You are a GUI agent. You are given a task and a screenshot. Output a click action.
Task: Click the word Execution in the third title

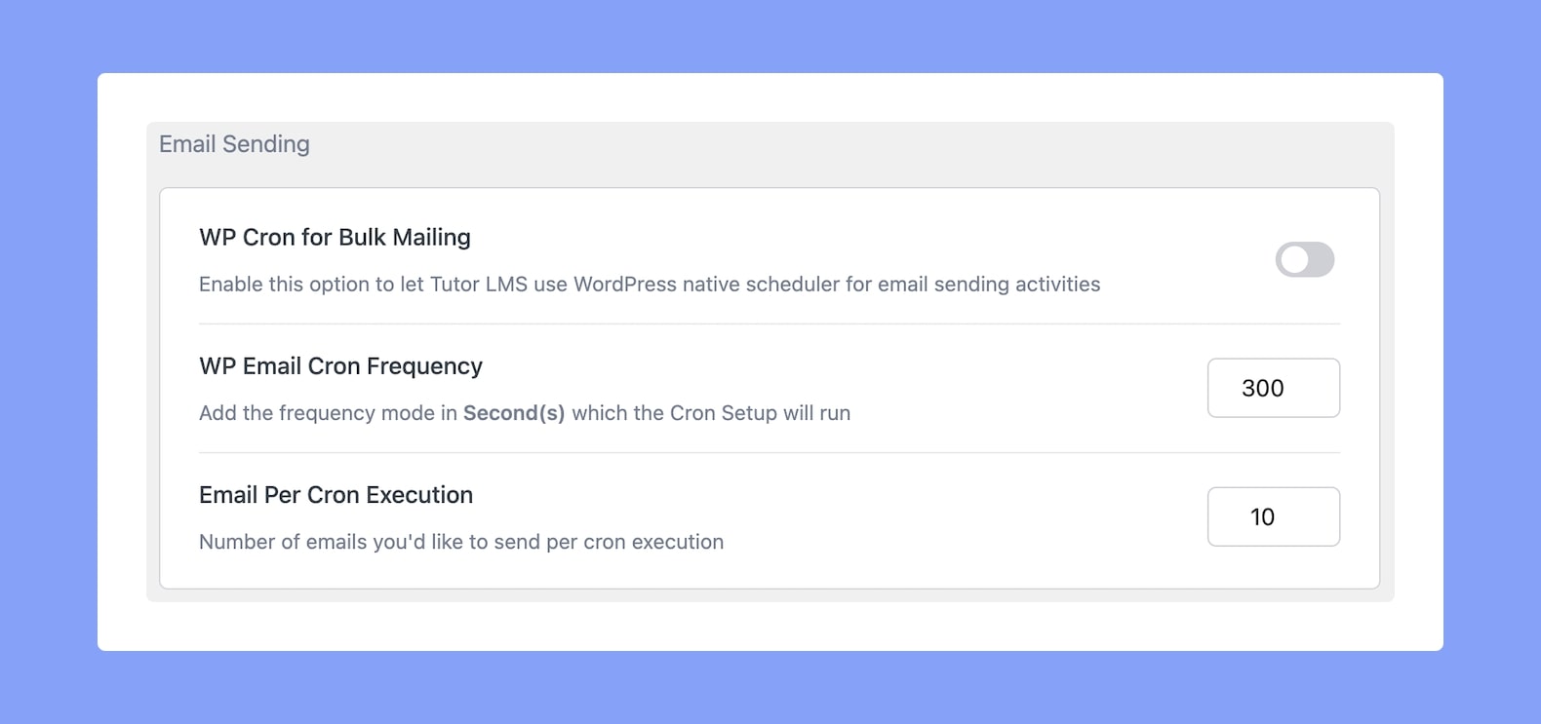(x=419, y=494)
